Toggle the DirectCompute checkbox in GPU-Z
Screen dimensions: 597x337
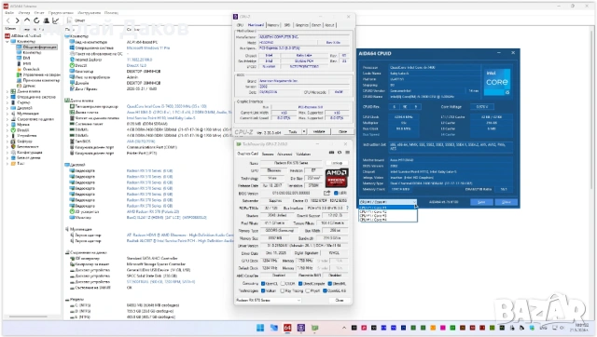pos(300,283)
